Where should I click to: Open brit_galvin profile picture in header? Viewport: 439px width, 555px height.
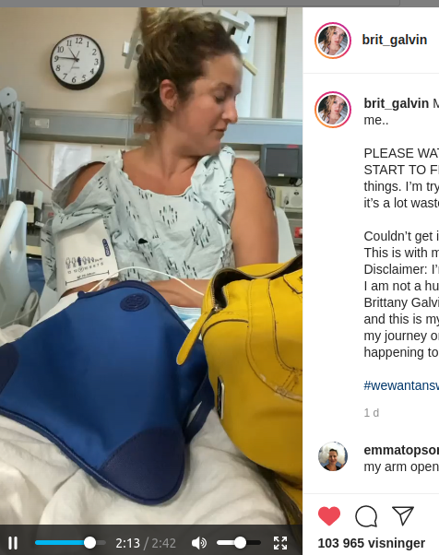(333, 41)
